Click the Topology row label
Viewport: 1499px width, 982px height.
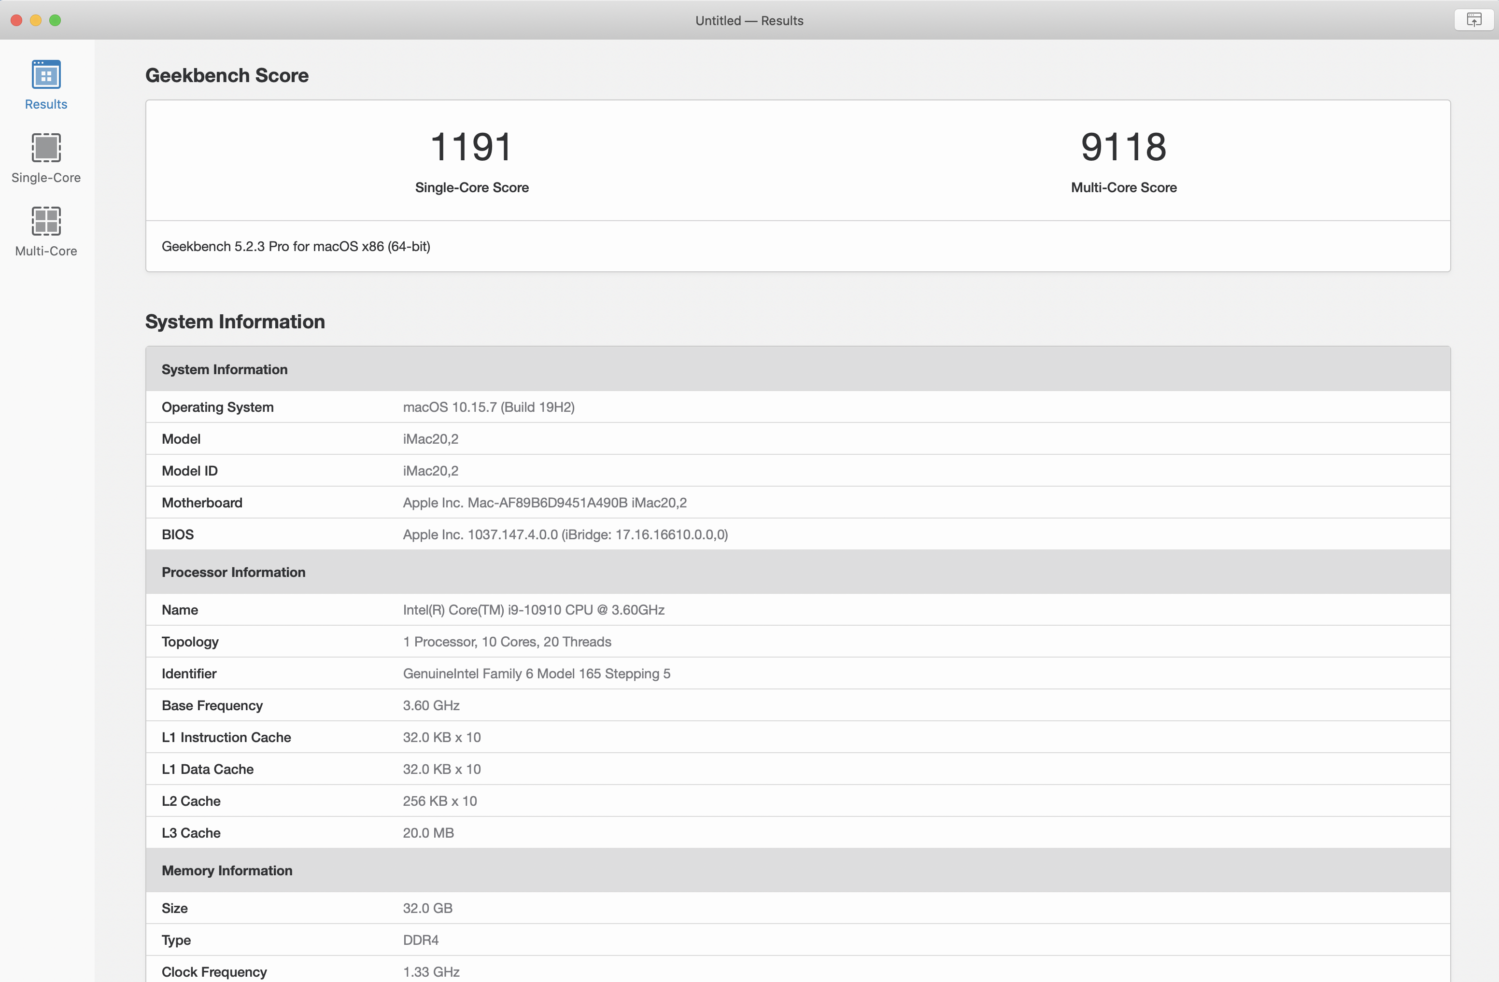(x=190, y=642)
